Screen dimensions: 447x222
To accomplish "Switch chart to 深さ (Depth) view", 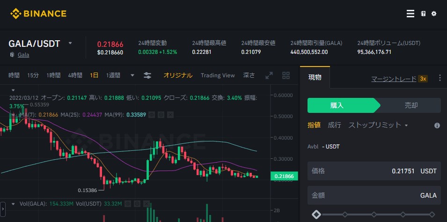I will pos(249,75).
